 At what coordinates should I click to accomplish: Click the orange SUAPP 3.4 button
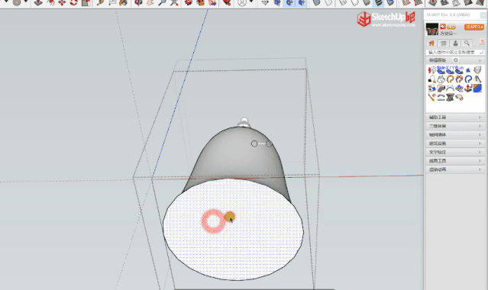(474, 27)
